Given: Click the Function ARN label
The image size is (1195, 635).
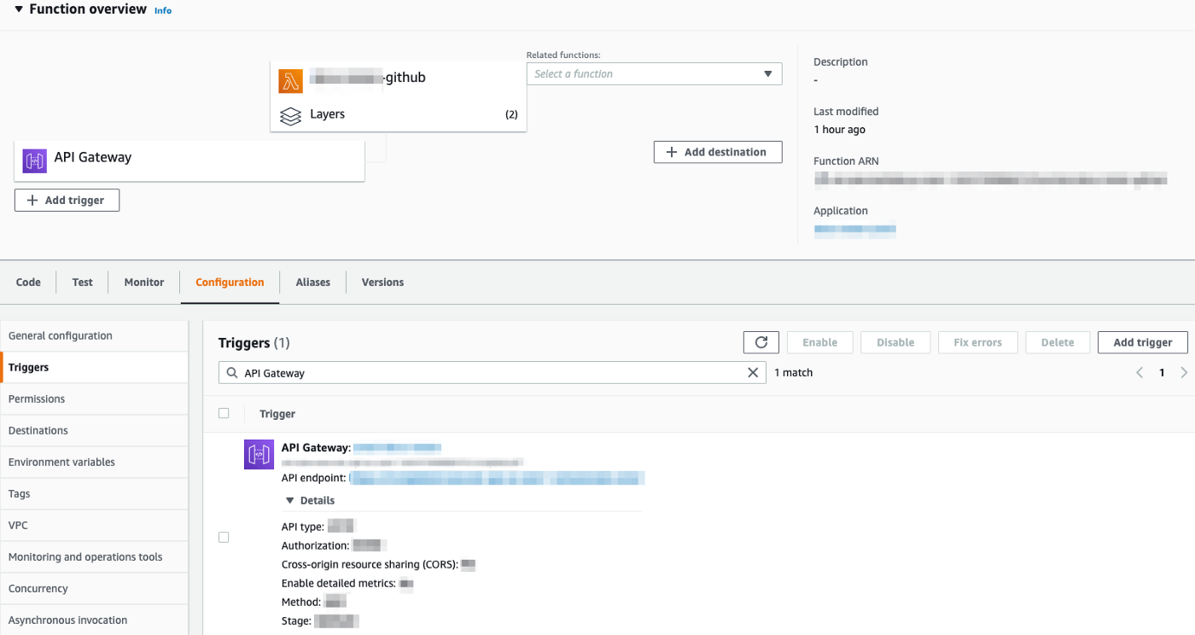Looking at the screenshot, I should coord(846,160).
